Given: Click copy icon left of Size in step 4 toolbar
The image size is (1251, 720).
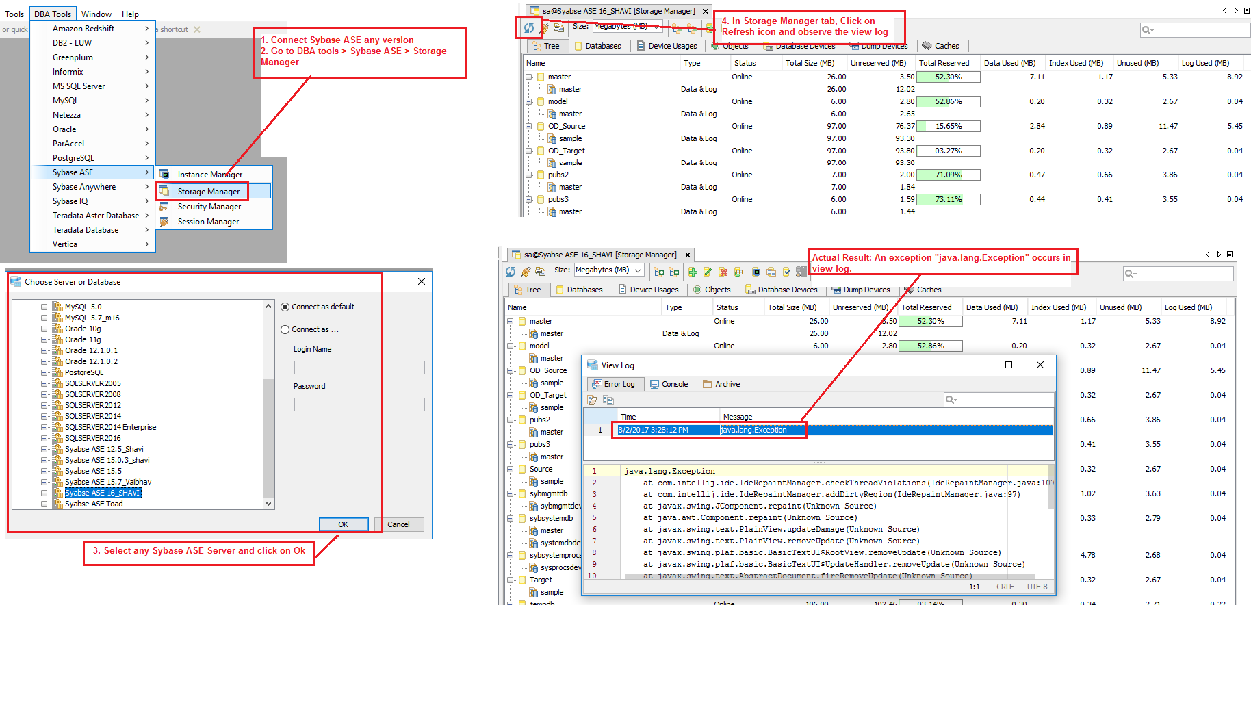Looking at the screenshot, I should [558, 28].
